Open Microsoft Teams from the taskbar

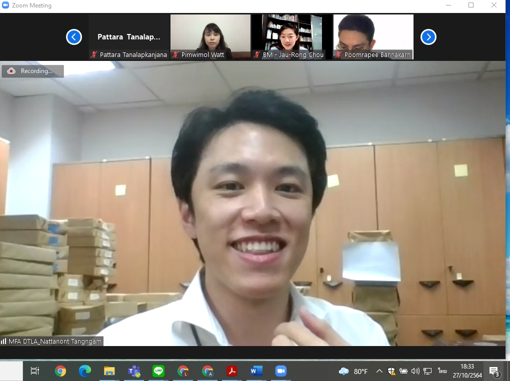(x=134, y=371)
